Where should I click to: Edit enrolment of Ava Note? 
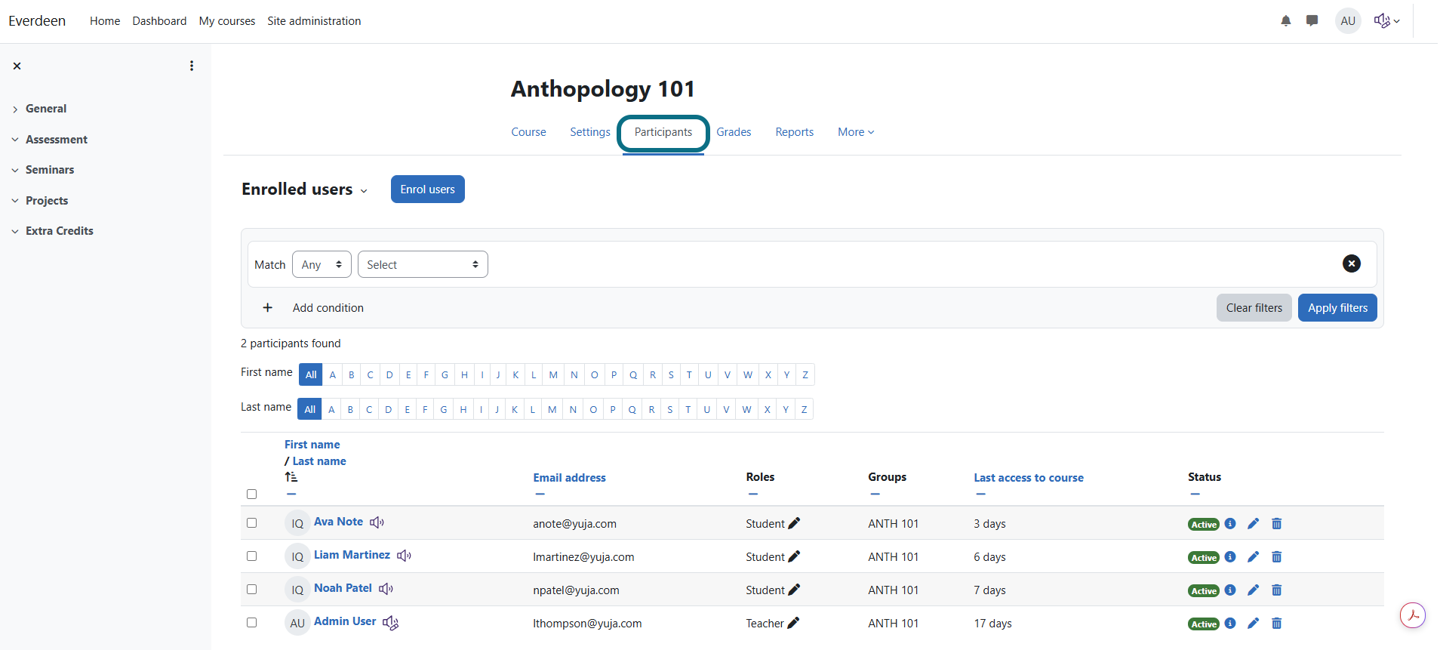tap(1254, 524)
